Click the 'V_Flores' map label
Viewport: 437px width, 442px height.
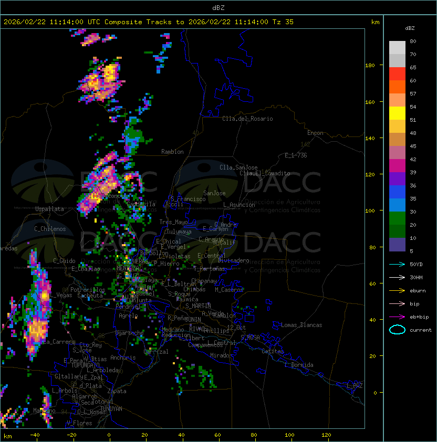coord(79,423)
